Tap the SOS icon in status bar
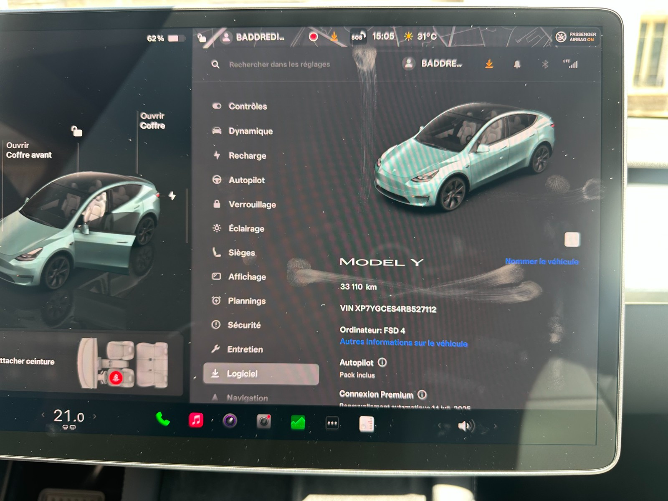668x501 pixels. pos(358,36)
